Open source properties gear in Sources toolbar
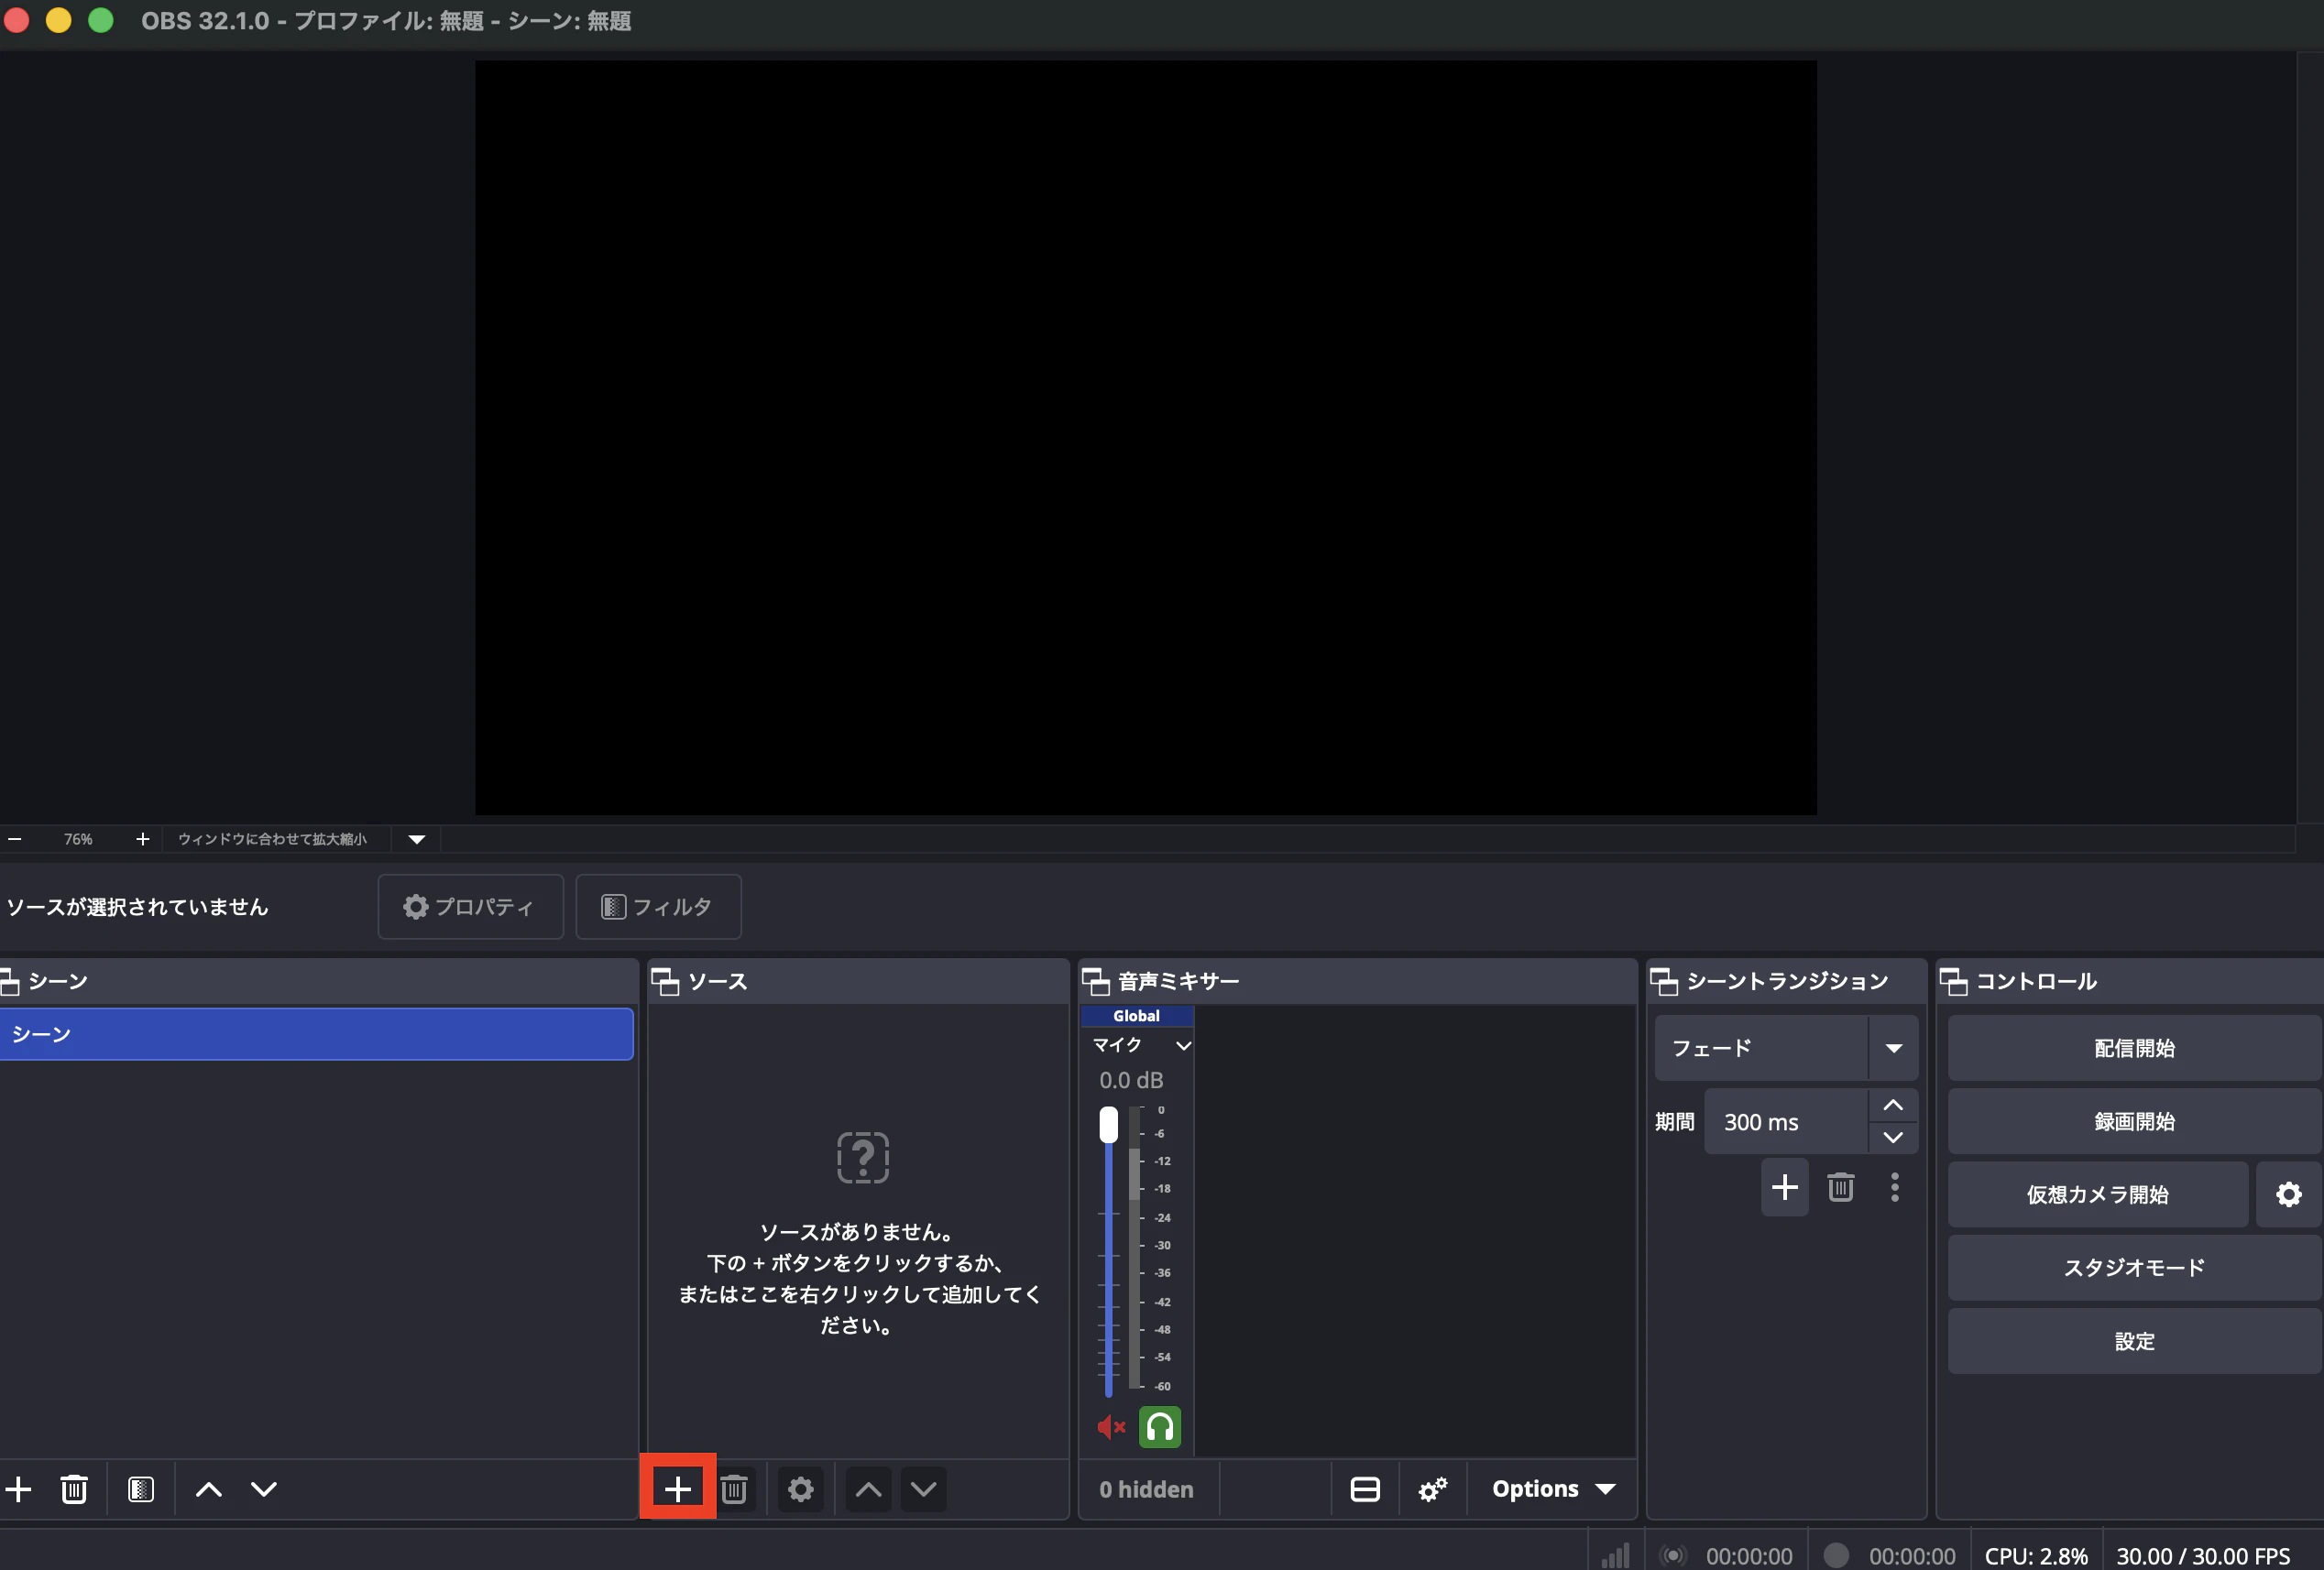2324x1570 pixels. 800,1489
